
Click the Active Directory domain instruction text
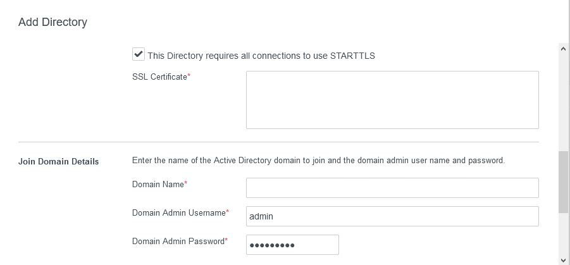pyautogui.click(x=318, y=161)
